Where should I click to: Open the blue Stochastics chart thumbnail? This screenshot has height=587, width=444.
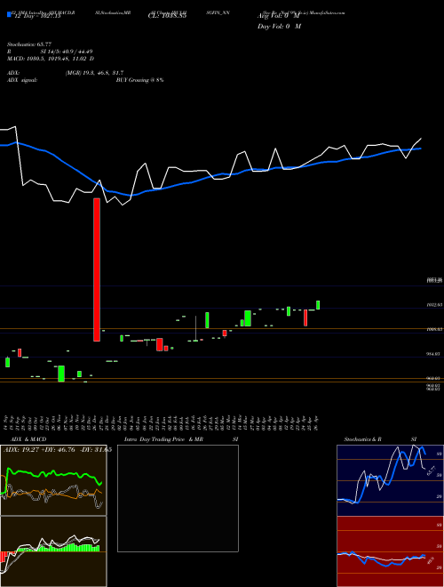pyautogui.click(x=390, y=480)
